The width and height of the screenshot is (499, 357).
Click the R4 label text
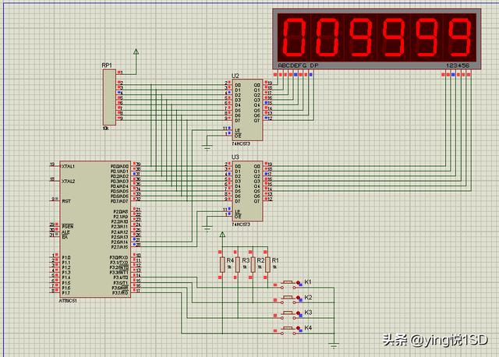point(230,260)
